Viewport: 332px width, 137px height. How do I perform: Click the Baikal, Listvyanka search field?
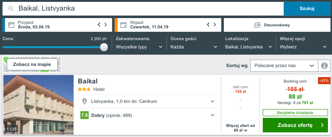pyautogui.click(x=144, y=9)
